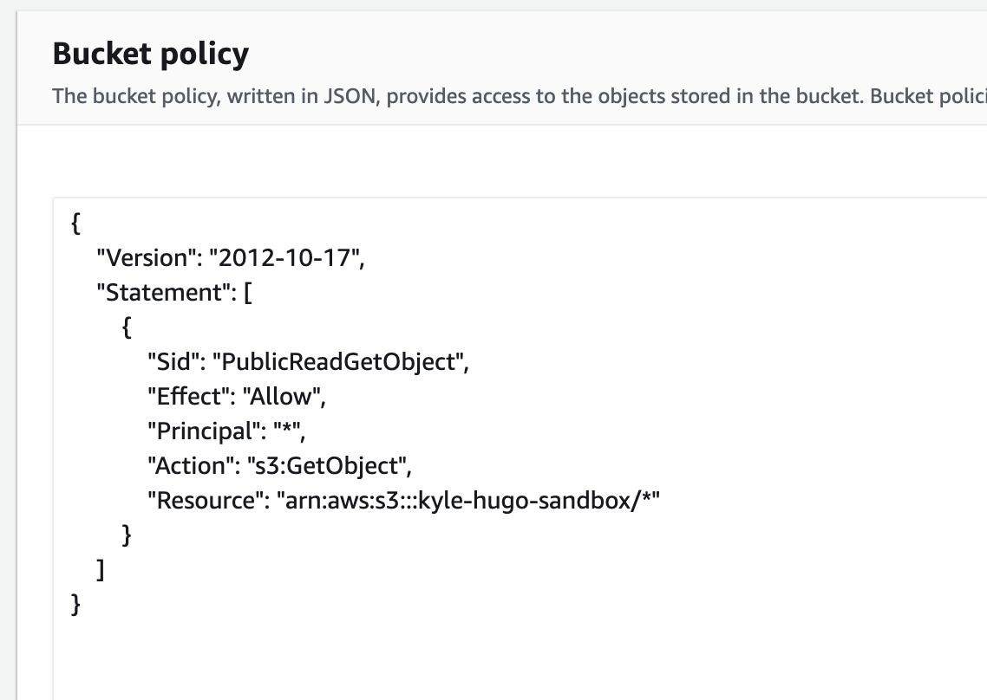Viewport: 987px width, 700px height.
Task: Click the closing square bracket of Statement
Action: 100,570
